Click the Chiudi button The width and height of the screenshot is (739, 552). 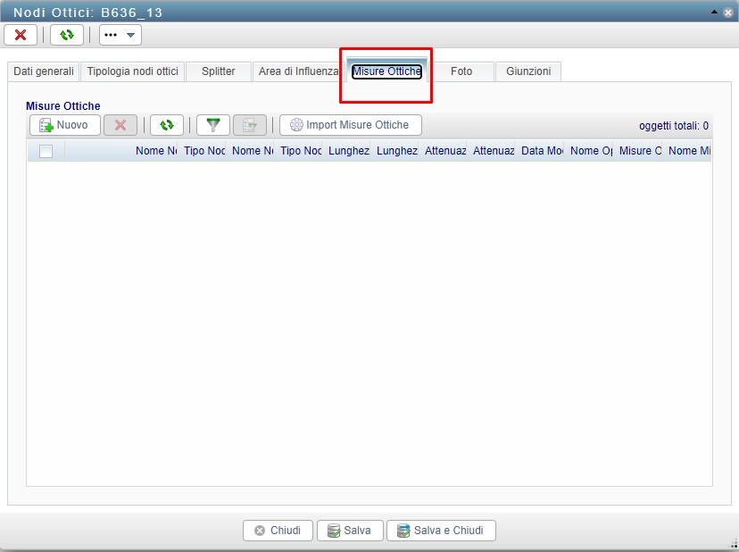pos(278,531)
